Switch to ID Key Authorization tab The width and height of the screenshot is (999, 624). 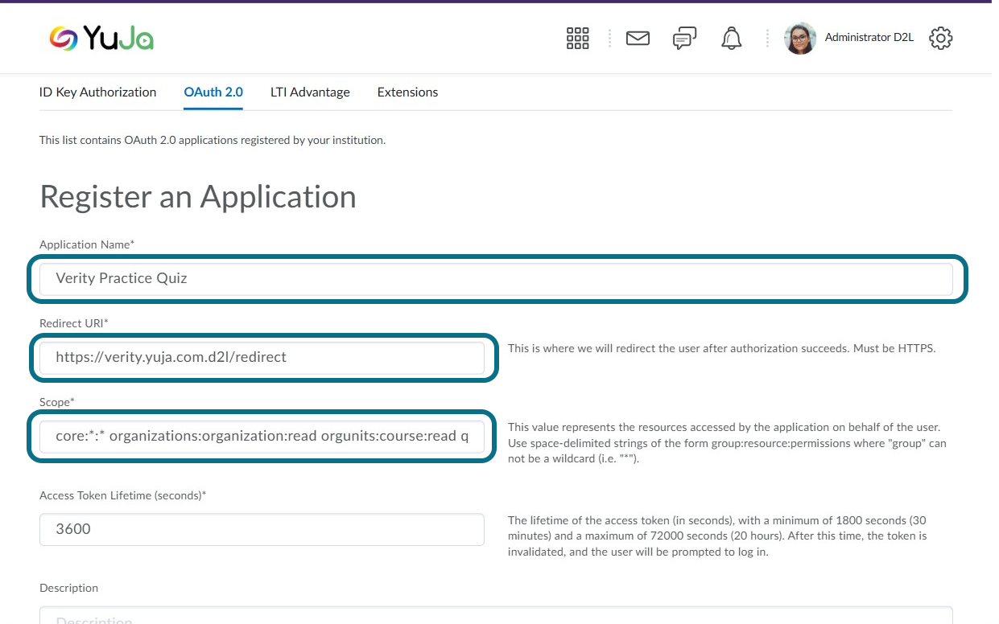point(98,92)
